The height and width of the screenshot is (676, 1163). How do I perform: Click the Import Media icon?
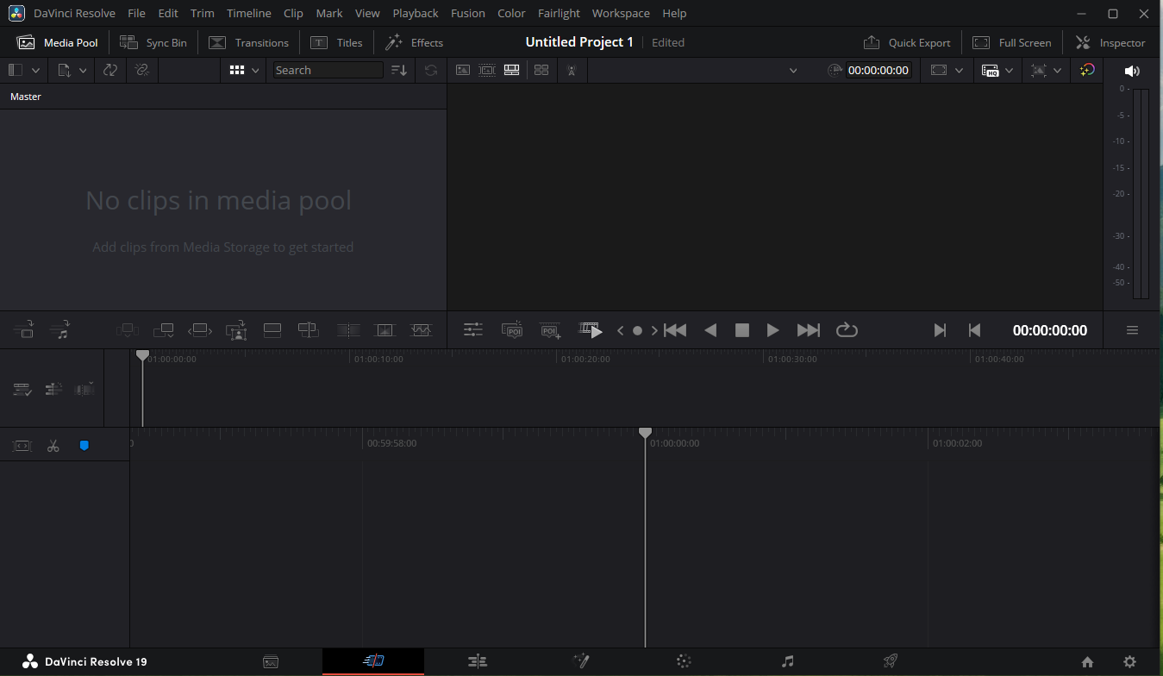click(65, 70)
